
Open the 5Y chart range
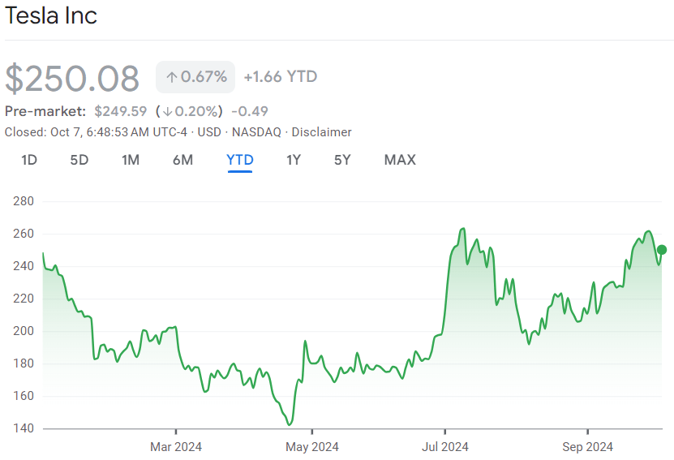point(342,160)
